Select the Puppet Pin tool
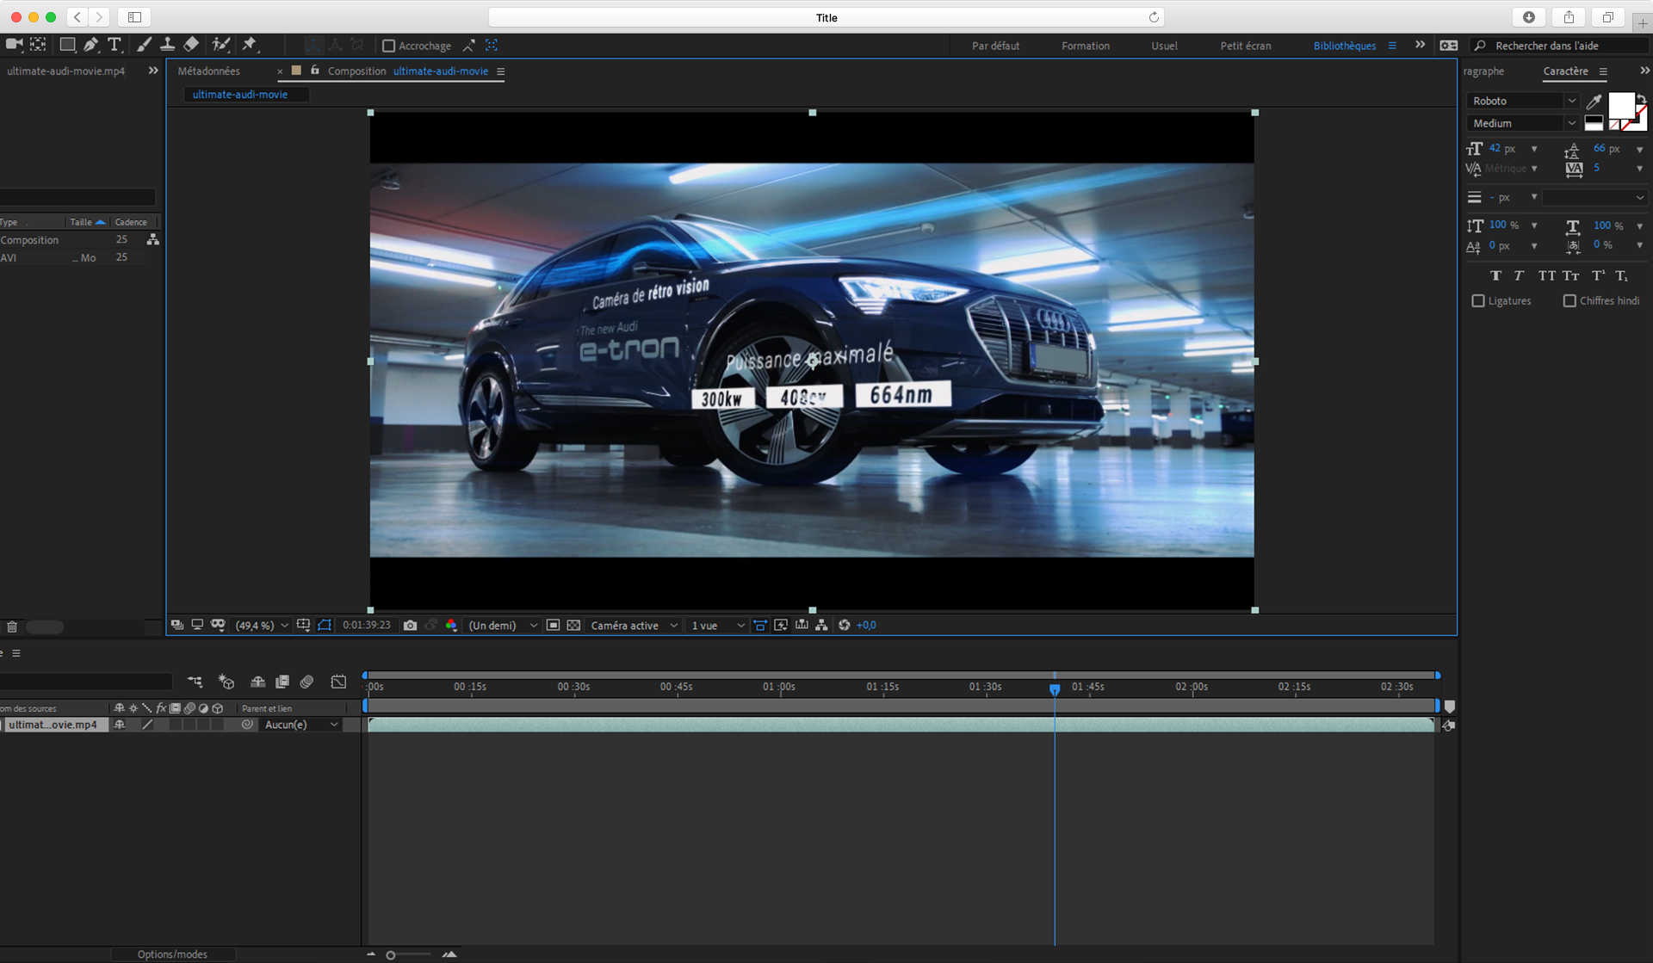This screenshot has height=963, width=1653. (250, 45)
